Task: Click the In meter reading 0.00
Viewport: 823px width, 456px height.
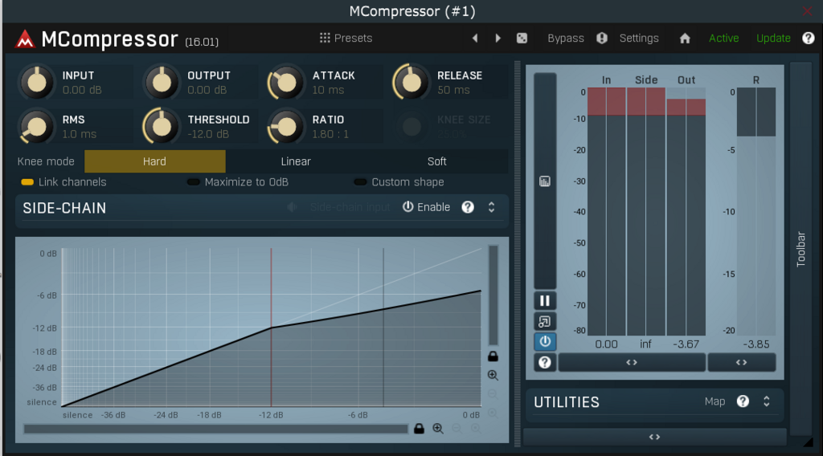Action: click(x=606, y=344)
